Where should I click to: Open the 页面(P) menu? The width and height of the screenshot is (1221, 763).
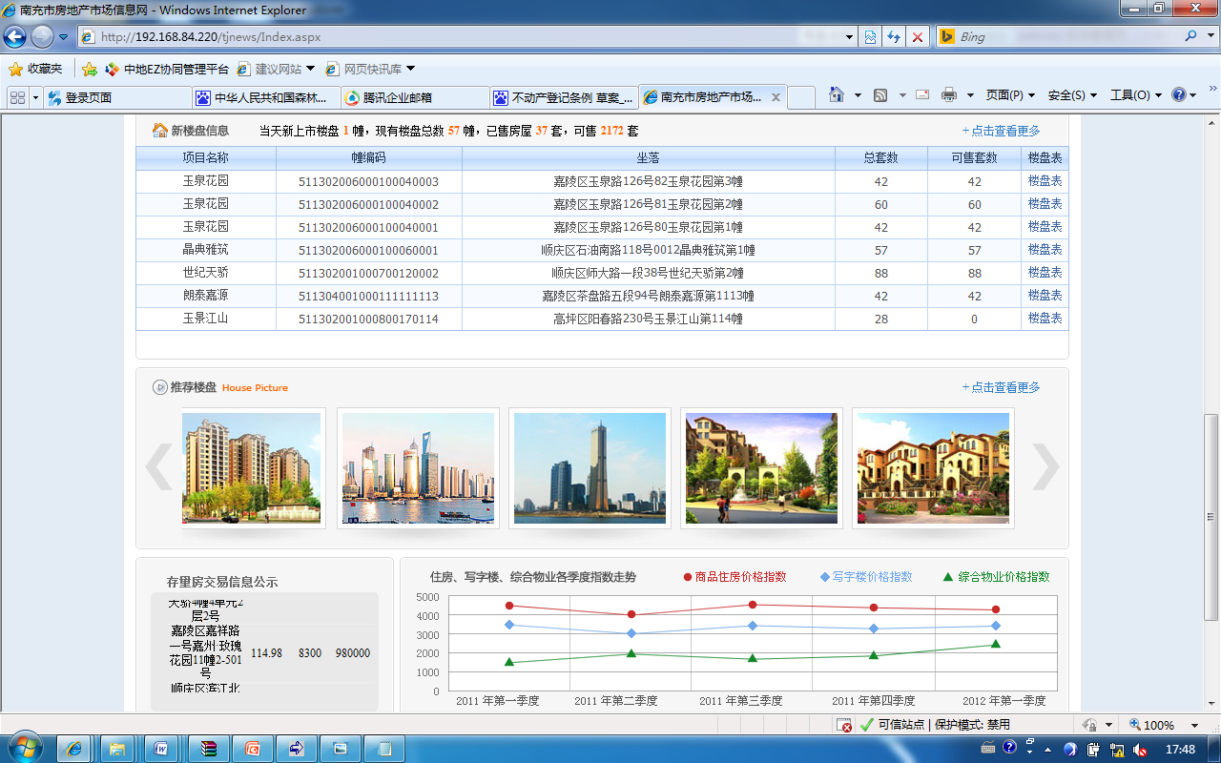pyautogui.click(x=1010, y=95)
